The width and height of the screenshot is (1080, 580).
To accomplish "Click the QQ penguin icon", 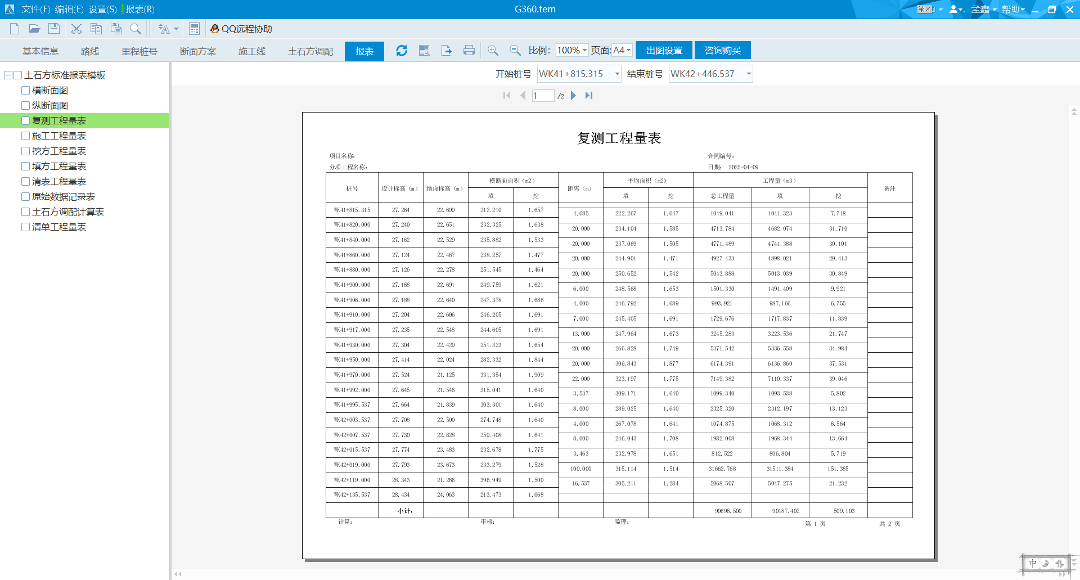I will pyautogui.click(x=214, y=29).
